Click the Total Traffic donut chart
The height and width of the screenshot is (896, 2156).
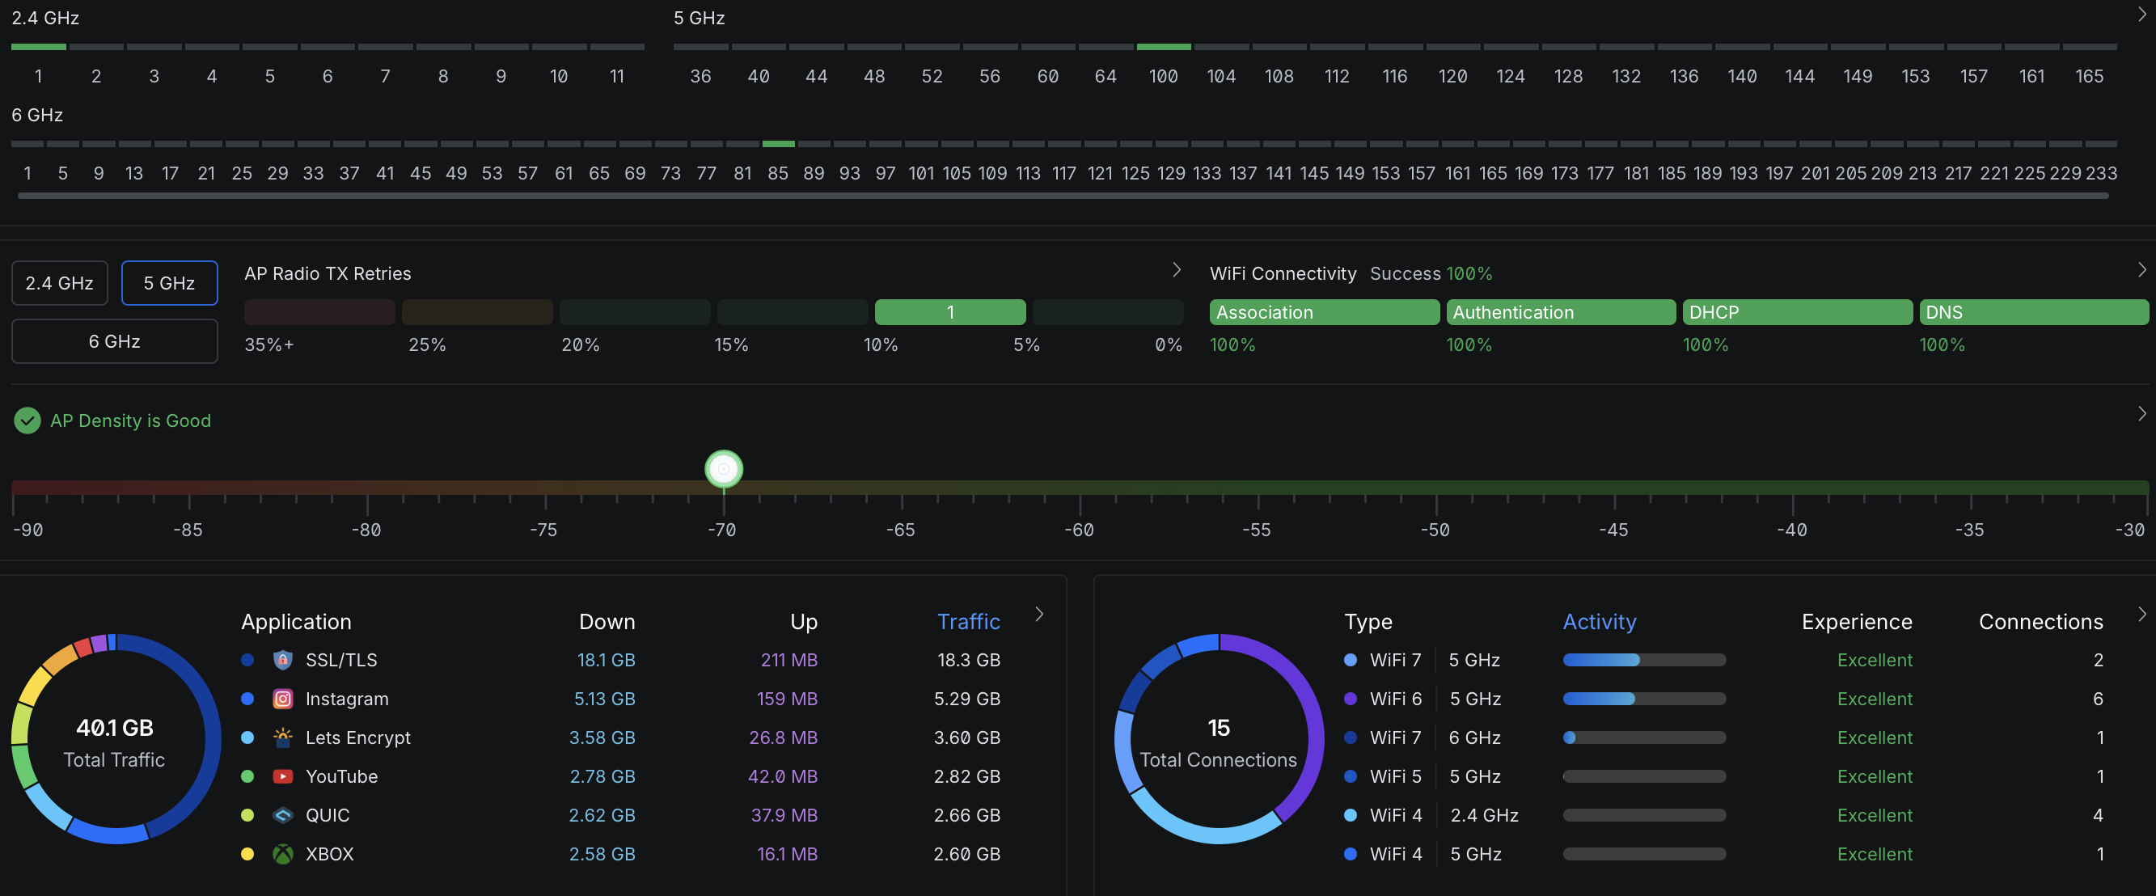click(115, 739)
